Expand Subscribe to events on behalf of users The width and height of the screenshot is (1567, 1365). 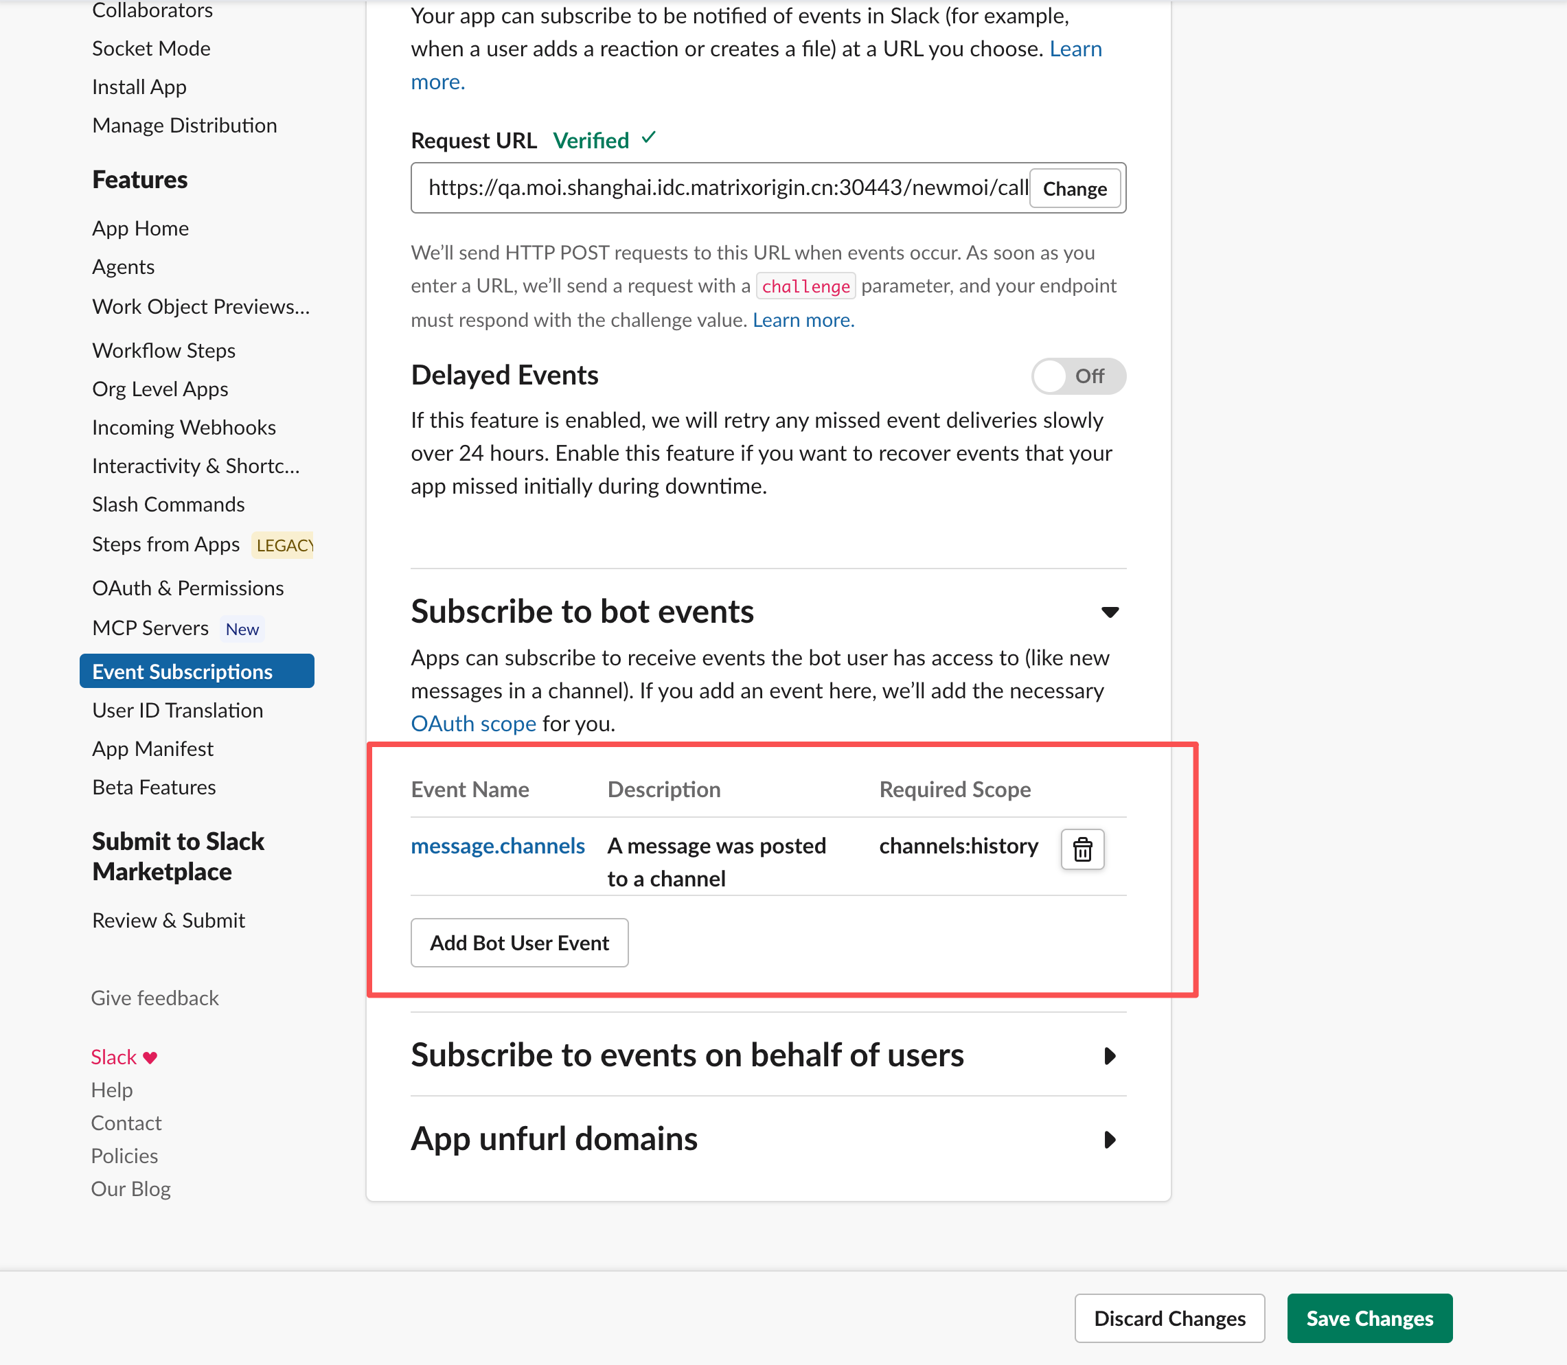pyautogui.click(x=1110, y=1055)
